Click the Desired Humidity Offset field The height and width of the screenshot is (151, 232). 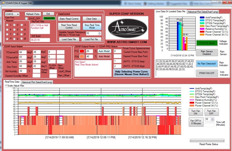(36, 75)
